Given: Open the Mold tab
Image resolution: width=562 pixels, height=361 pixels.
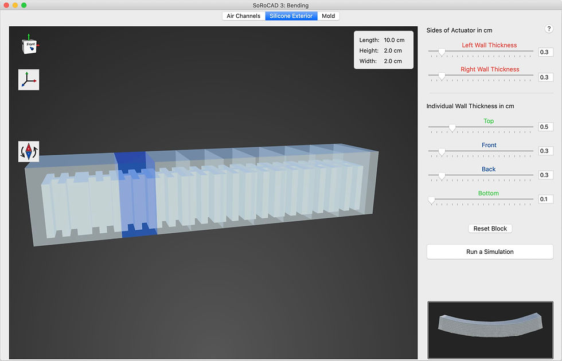Looking at the screenshot, I should tap(328, 16).
